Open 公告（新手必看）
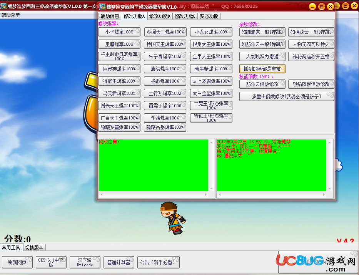This screenshot has width=359, height=275. [x=159, y=262]
